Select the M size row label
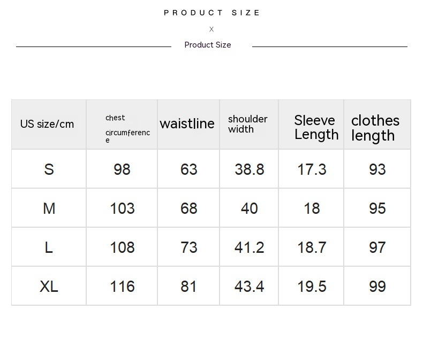This screenshot has width=423, height=356. tap(49, 208)
